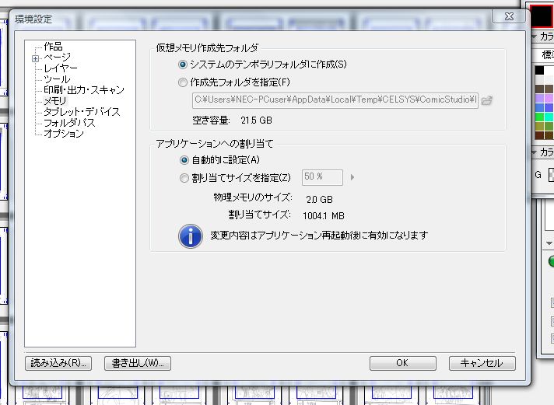Click the 読み込み(R)... button
554x405 pixels.
pos(58,363)
